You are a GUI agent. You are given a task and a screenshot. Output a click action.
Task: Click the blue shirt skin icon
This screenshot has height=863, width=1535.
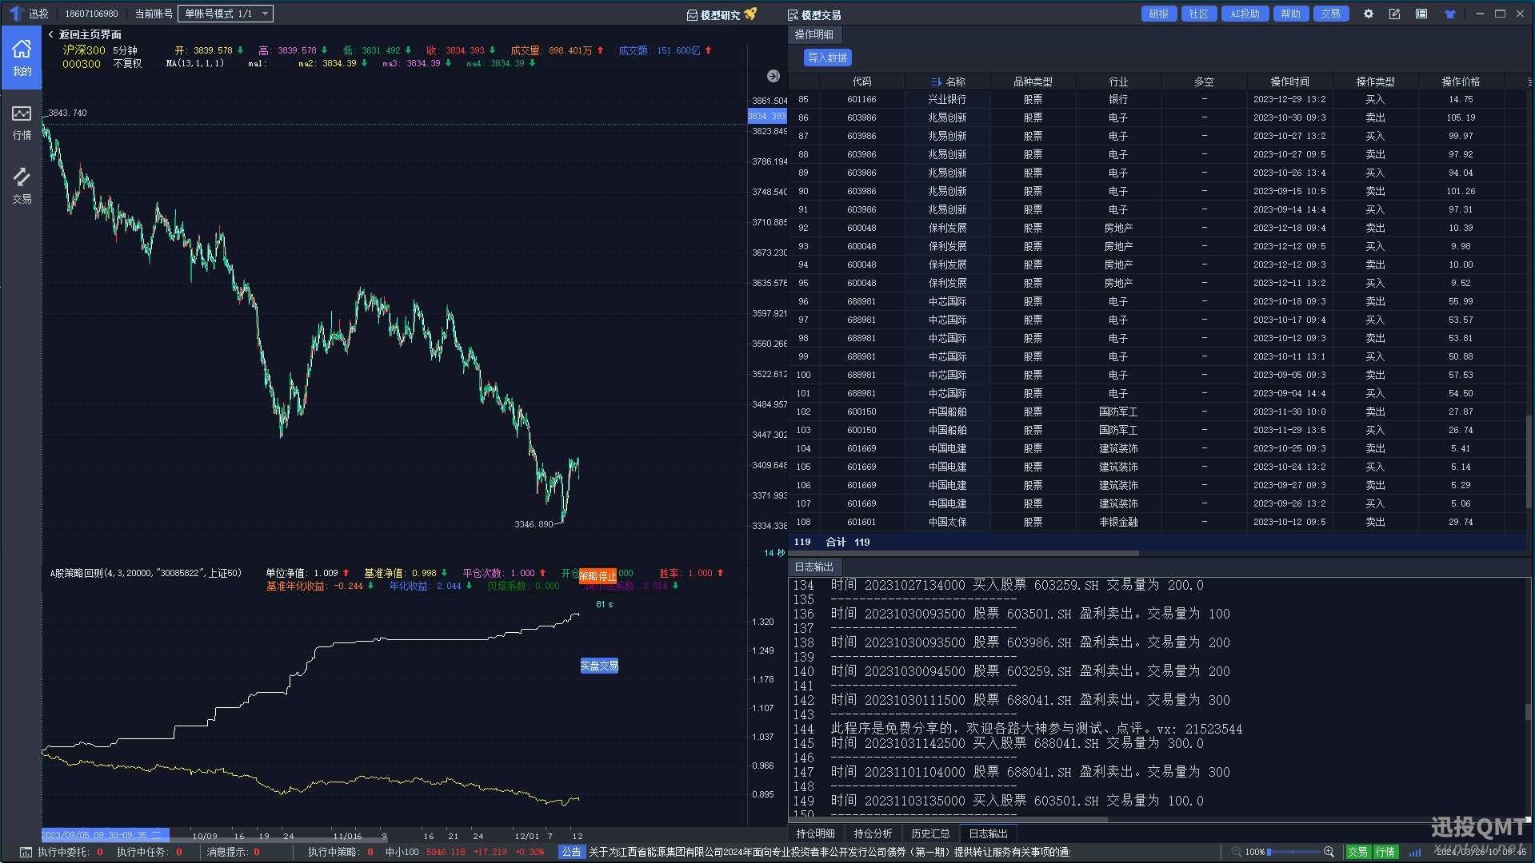(x=1449, y=14)
